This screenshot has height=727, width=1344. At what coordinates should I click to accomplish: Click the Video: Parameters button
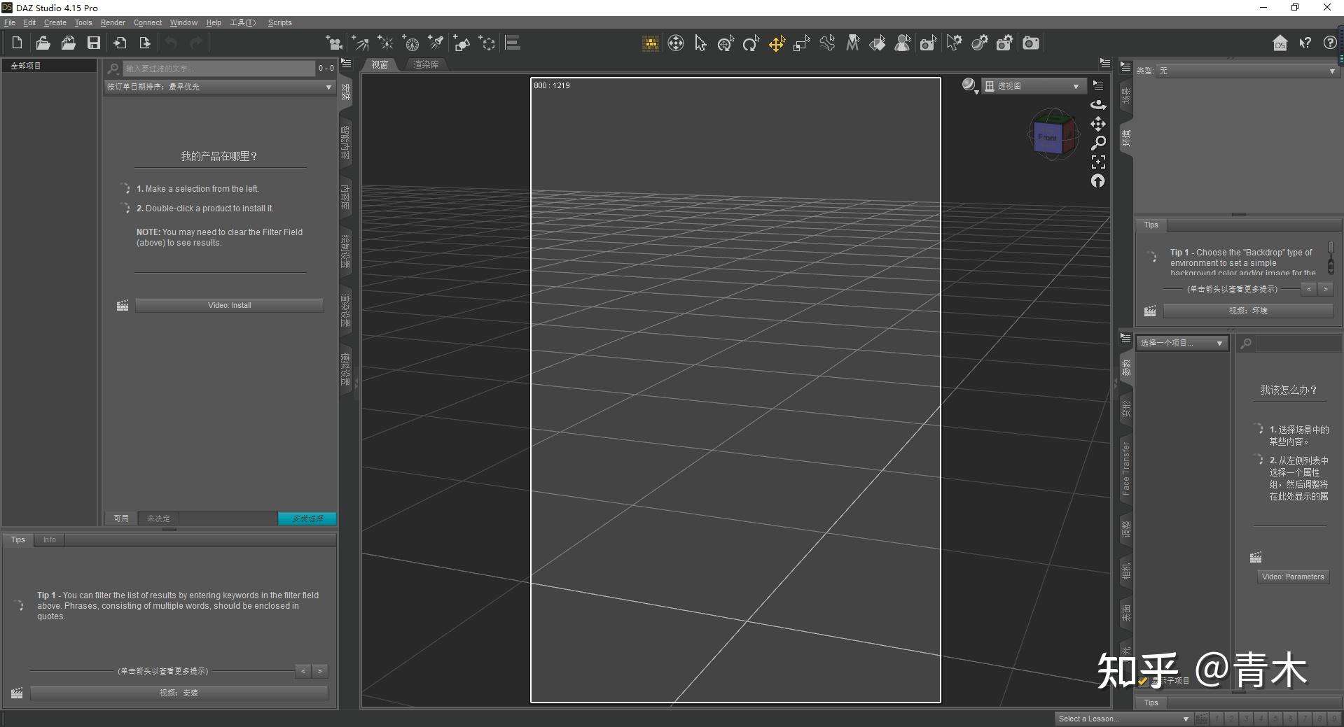pyautogui.click(x=1293, y=577)
